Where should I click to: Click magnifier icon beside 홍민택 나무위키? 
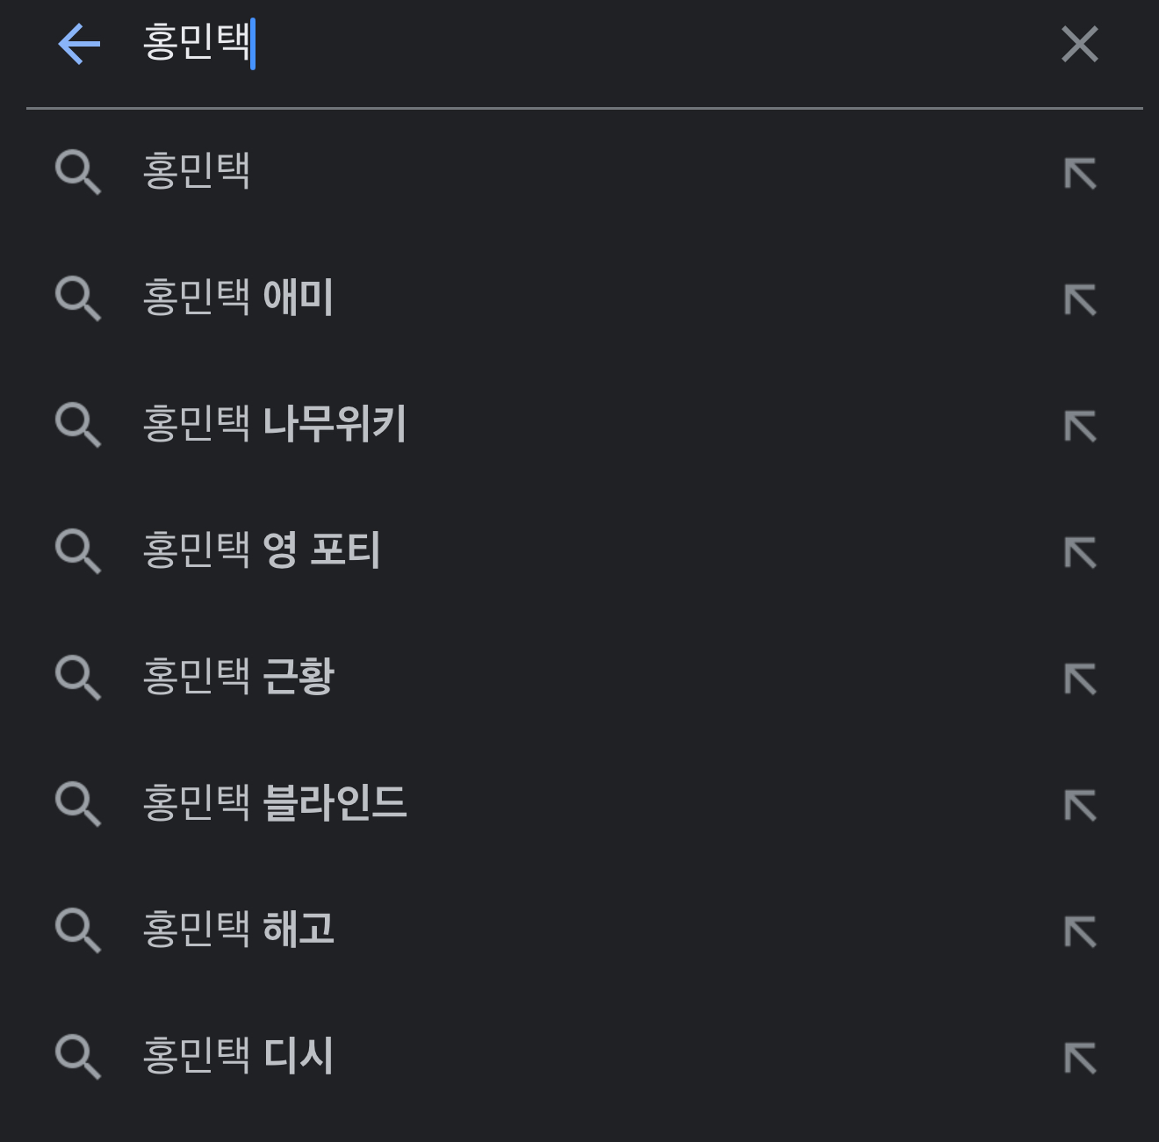click(78, 425)
